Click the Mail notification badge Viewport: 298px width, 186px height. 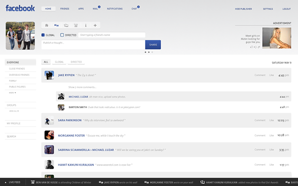(99, 7)
